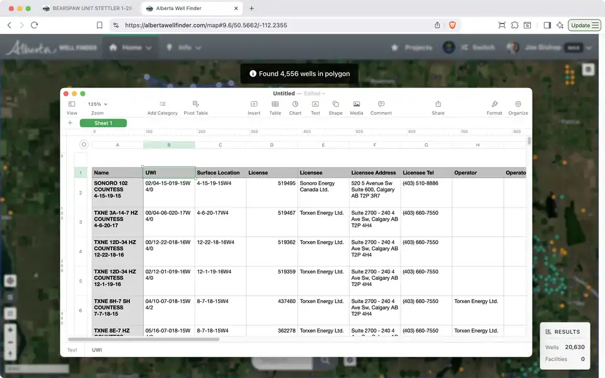Image resolution: width=605 pixels, height=378 pixels.
Task: Click the Share button in Numbers
Action: coord(438,108)
